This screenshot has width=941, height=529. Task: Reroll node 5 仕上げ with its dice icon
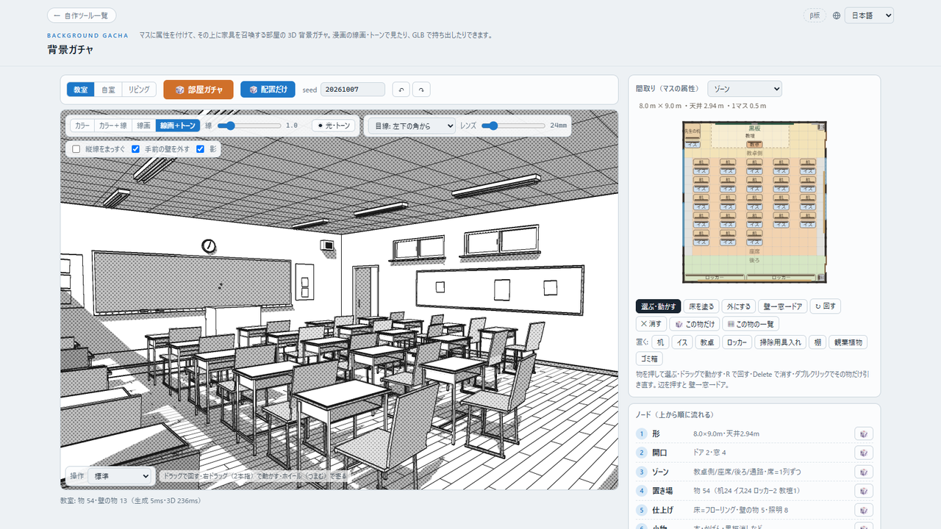pos(864,510)
